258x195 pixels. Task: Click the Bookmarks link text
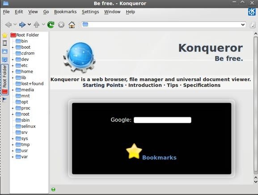point(159,158)
